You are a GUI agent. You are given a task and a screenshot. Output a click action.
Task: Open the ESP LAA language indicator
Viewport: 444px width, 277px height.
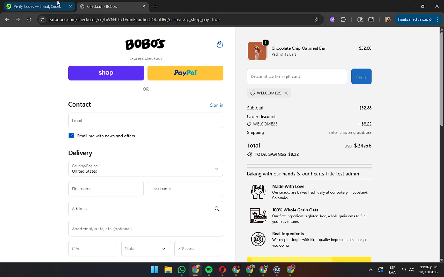(392, 270)
